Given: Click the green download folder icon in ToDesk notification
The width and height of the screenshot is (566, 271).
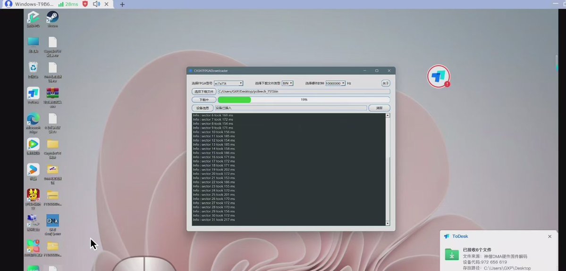Looking at the screenshot, I should [452, 254].
